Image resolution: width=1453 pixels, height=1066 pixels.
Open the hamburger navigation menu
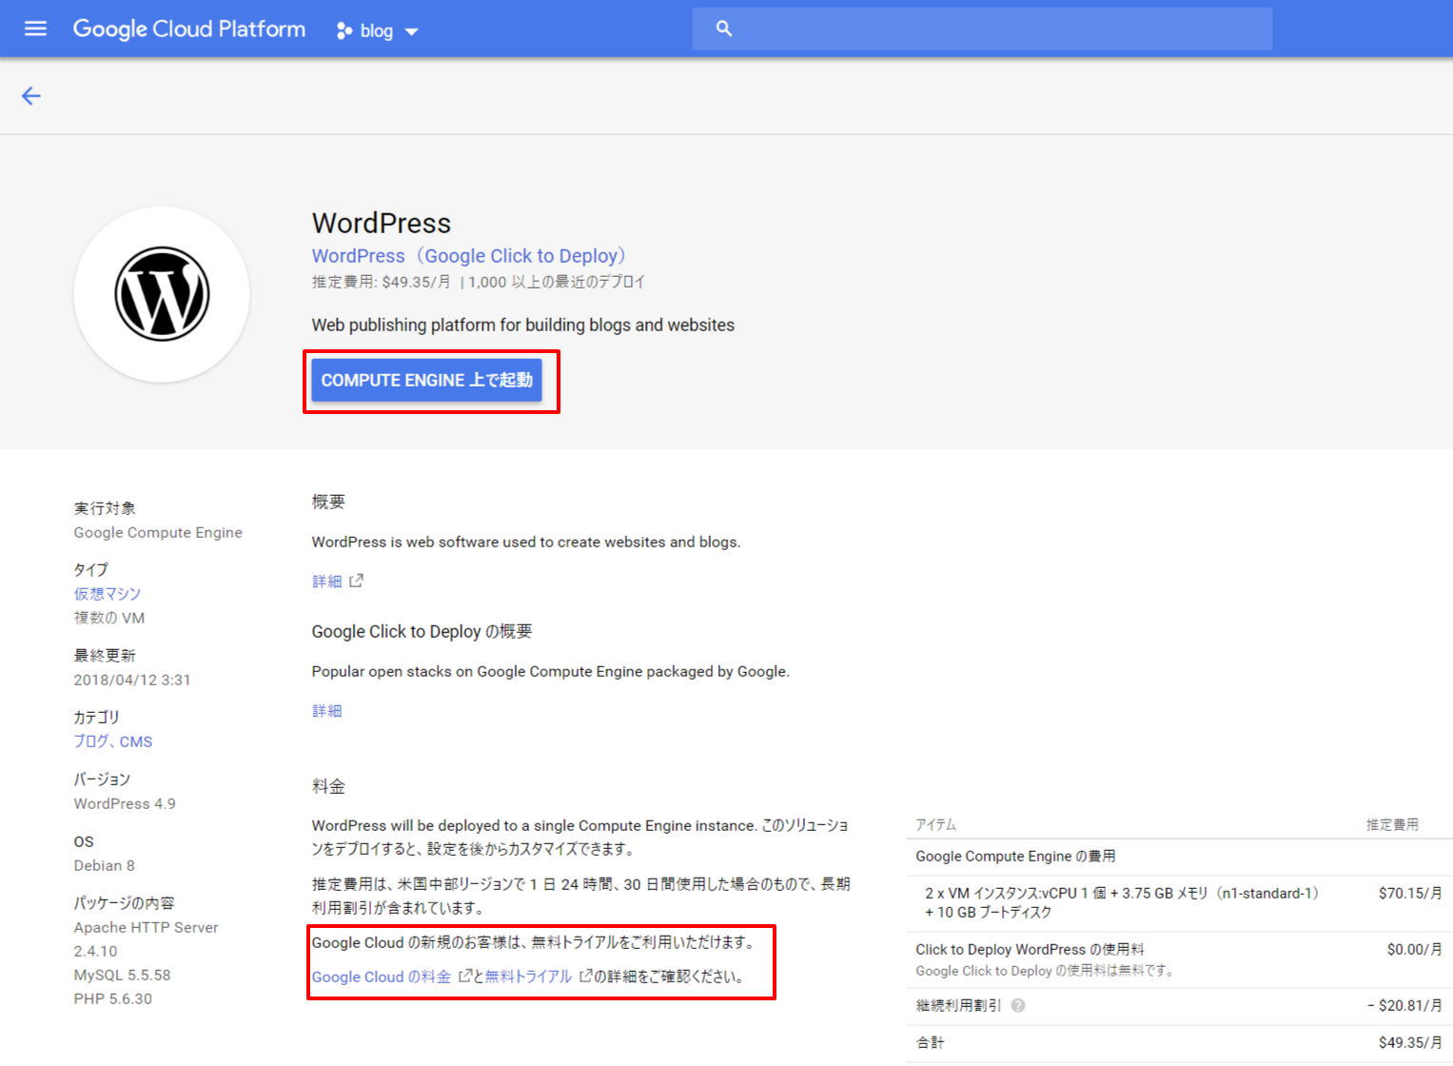click(35, 29)
